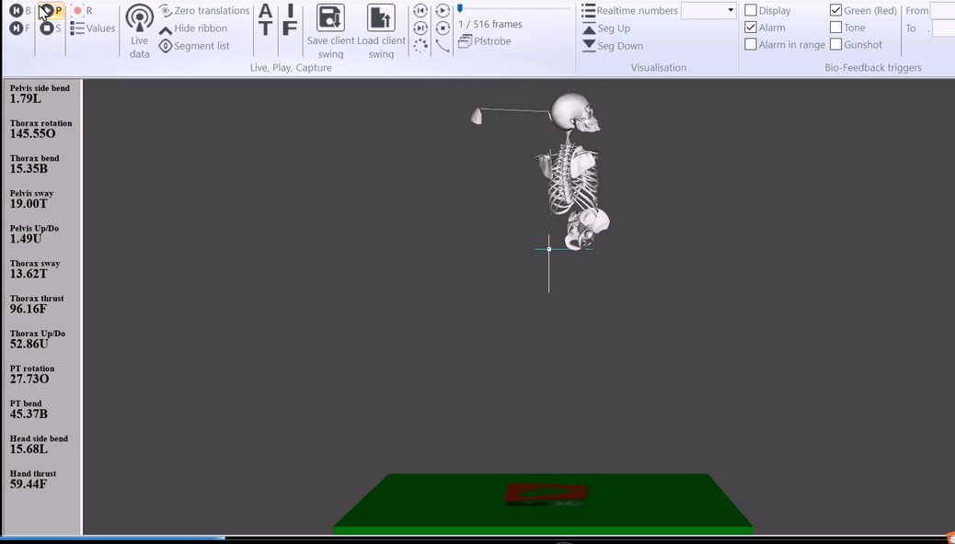Click the Values list icon
955x544 pixels.
point(78,28)
